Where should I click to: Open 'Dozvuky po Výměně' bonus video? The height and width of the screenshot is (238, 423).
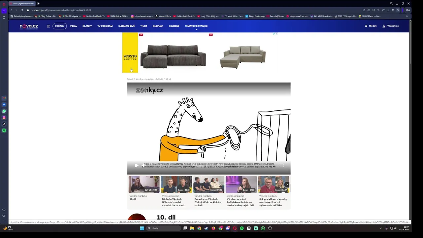pyautogui.click(x=209, y=184)
